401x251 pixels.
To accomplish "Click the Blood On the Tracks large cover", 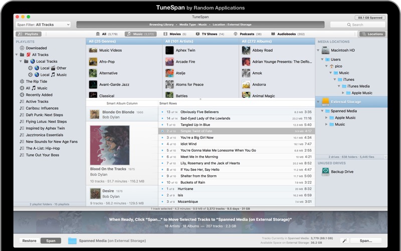I will (110, 145).
